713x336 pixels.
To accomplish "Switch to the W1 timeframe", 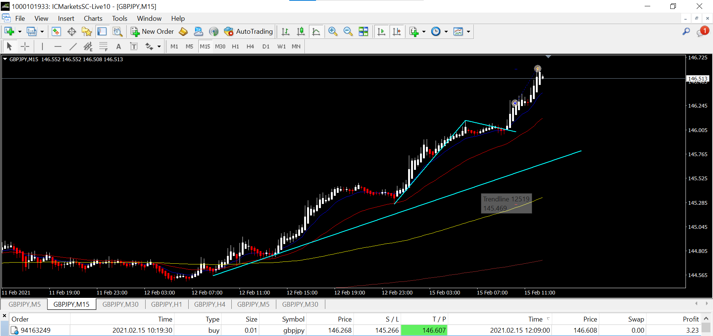I will pos(281,46).
